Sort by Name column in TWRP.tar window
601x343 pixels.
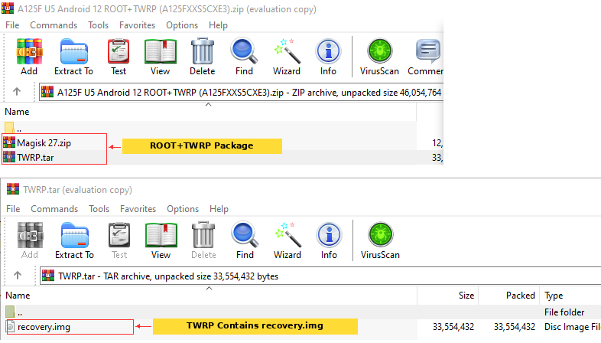(x=18, y=296)
